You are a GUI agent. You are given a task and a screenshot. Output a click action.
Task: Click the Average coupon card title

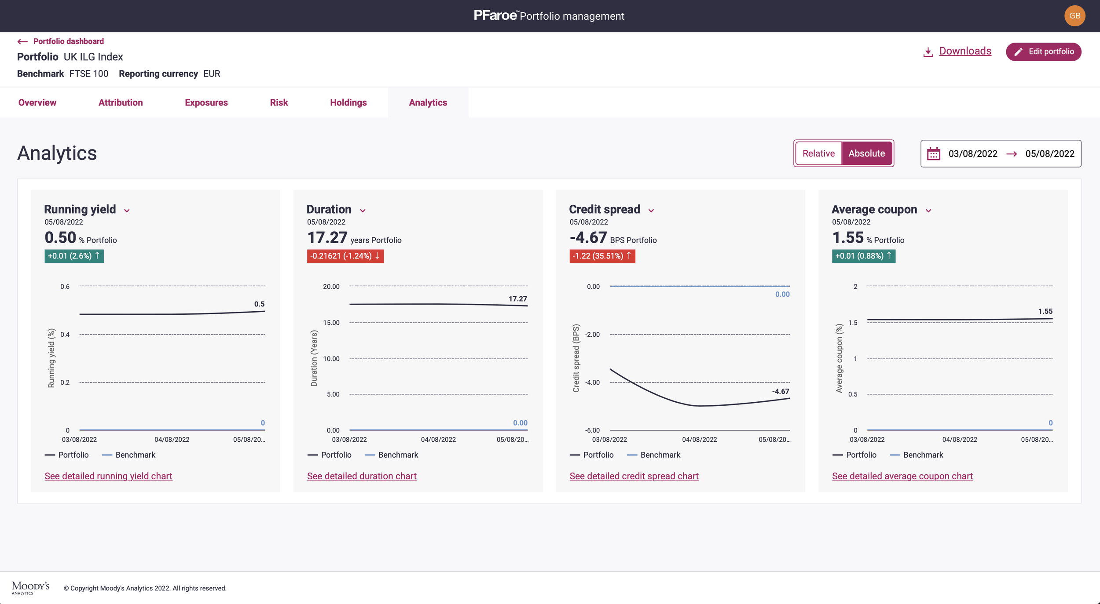[x=874, y=209]
